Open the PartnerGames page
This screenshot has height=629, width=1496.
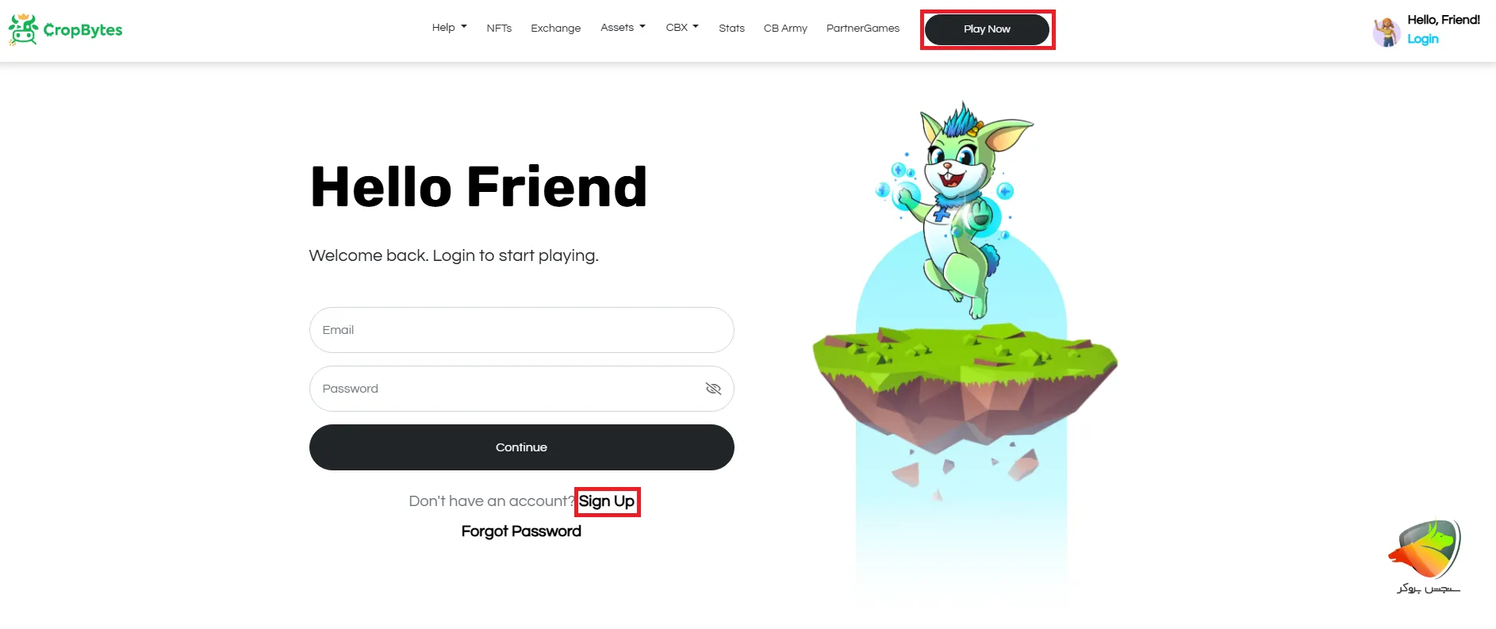pos(863,29)
